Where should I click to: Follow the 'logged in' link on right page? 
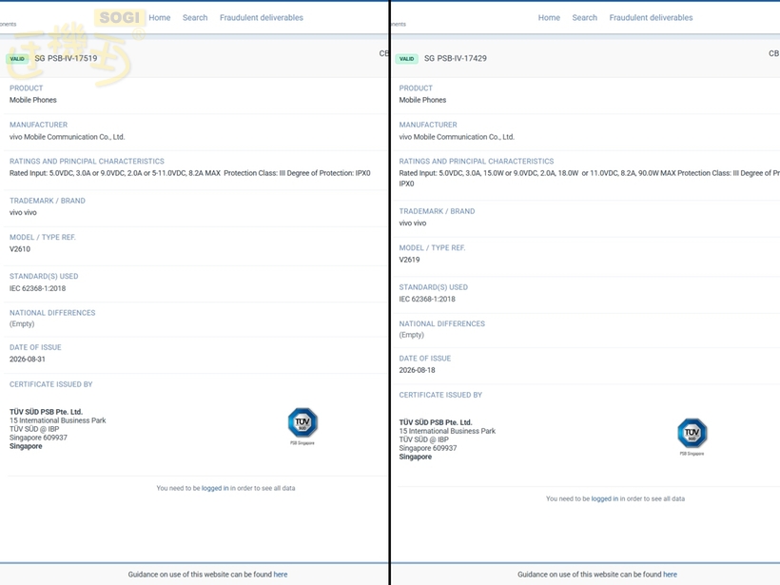tap(604, 498)
